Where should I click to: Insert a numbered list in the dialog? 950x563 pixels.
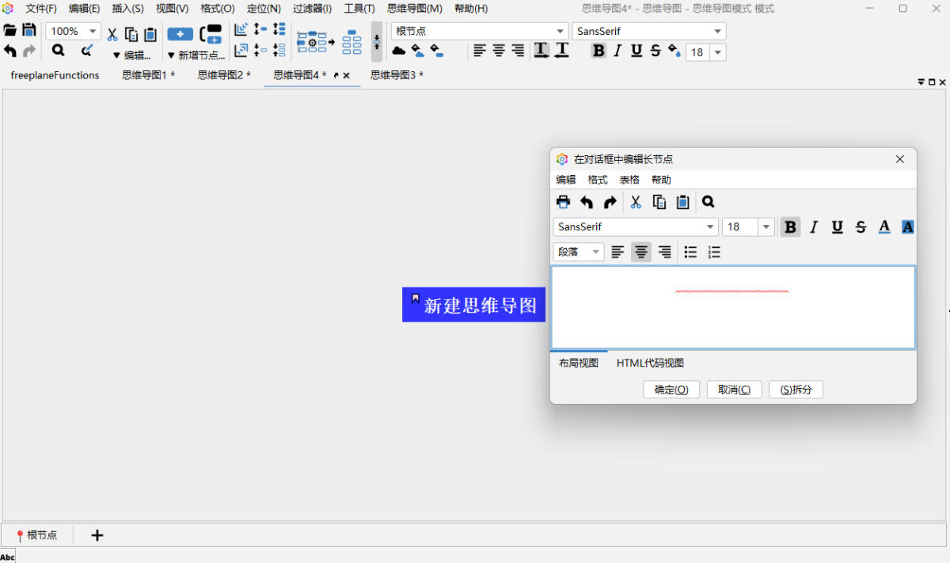(714, 252)
